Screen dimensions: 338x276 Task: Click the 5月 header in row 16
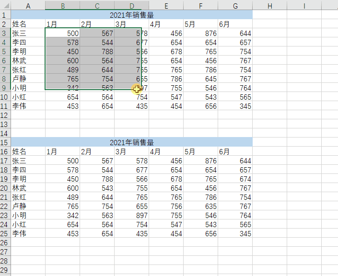coord(201,151)
